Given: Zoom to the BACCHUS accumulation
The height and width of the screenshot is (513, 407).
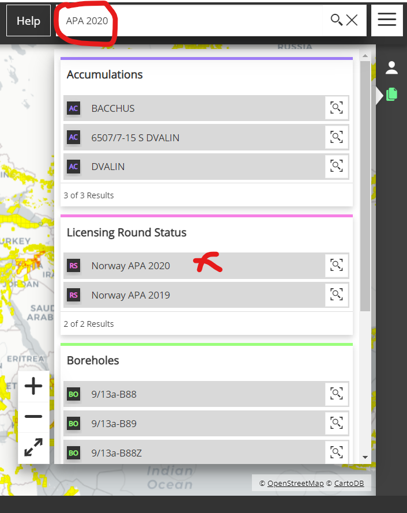Looking at the screenshot, I should pos(336,108).
